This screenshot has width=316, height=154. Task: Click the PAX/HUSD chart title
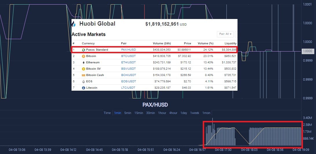point(155,105)
